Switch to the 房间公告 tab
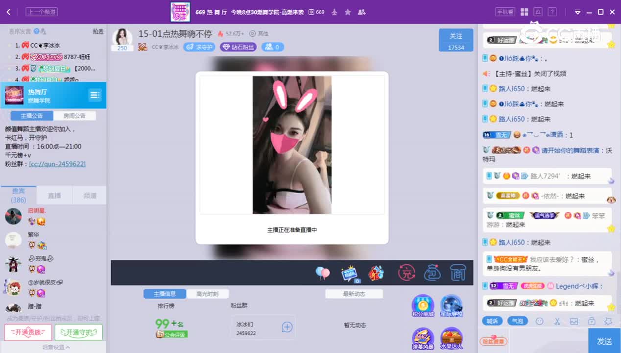This screenshot has height=353, width=621. pyautogui.click(x=74, y=116)
